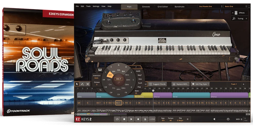Click the Record button in transport
Screen dimensions: 253x126
(138, 119)
